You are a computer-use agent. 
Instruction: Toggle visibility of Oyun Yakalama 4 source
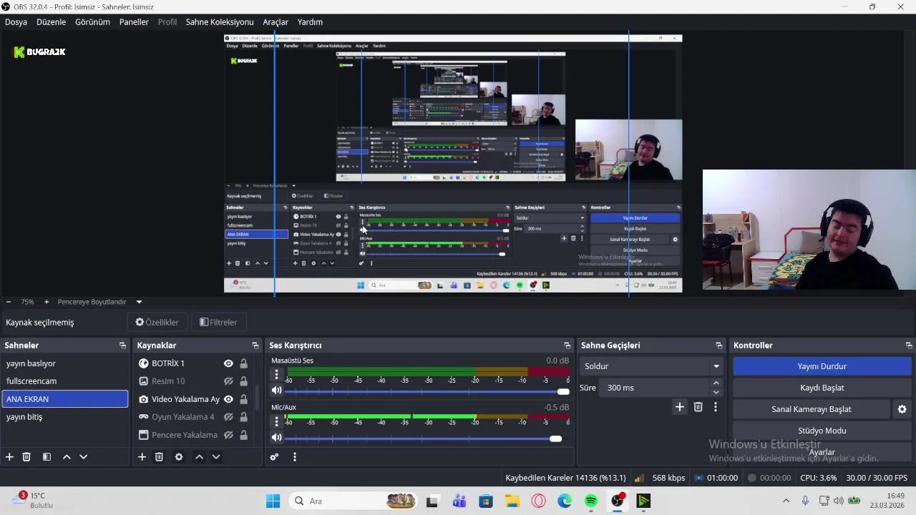click(228, 417)
